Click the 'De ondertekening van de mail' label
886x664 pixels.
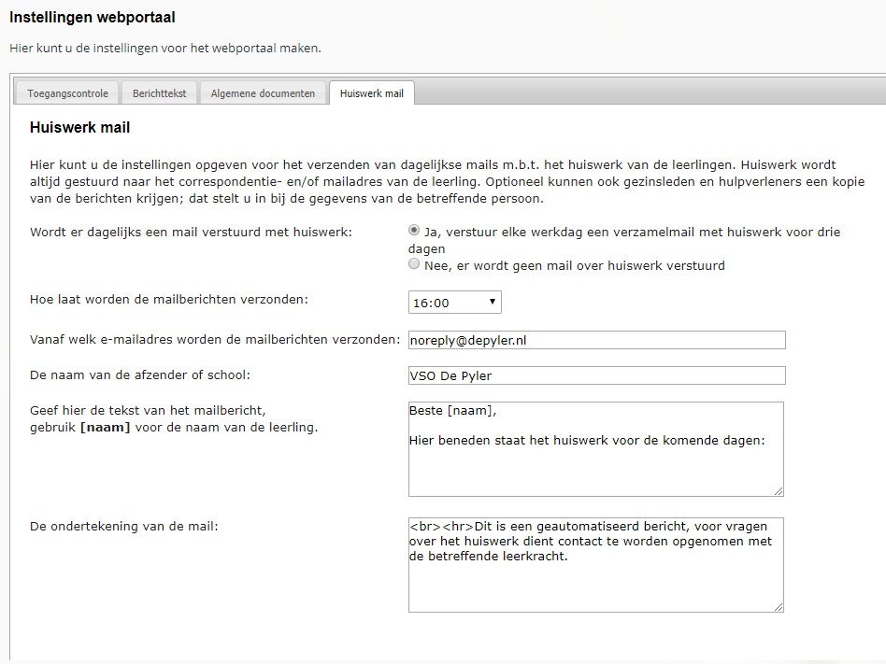point(123,526)
